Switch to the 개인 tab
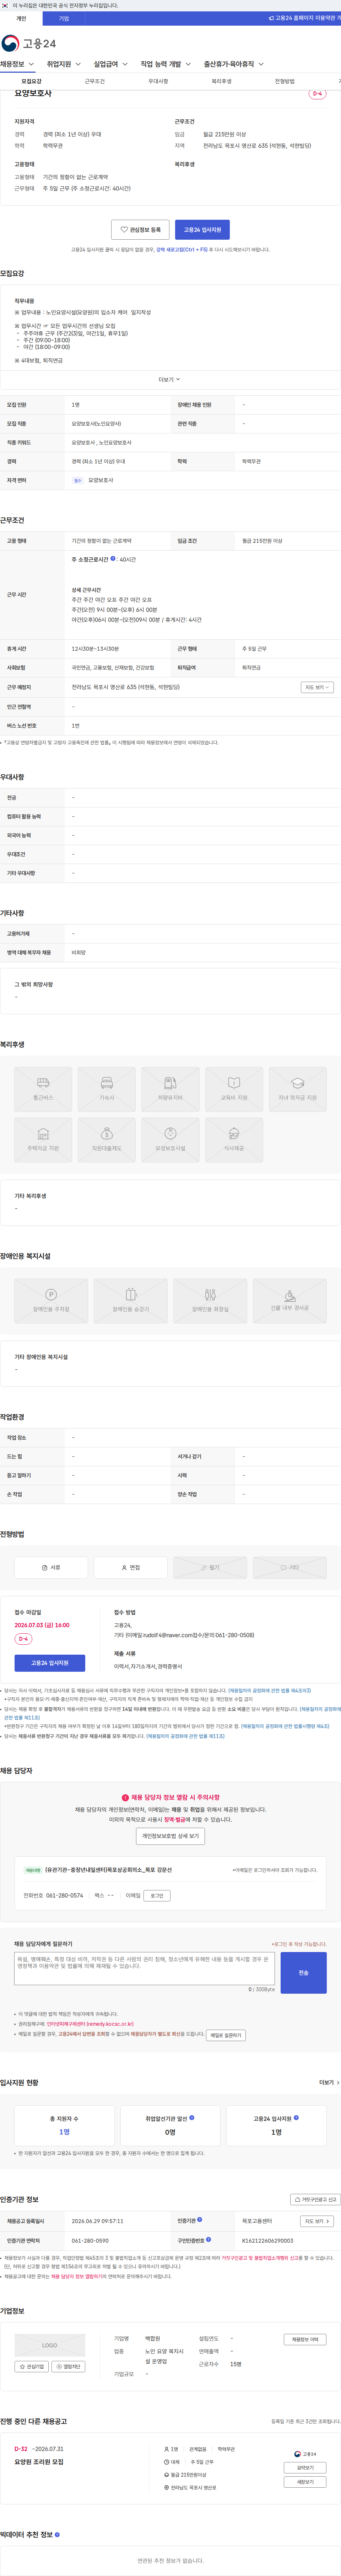 pos(21,18)
